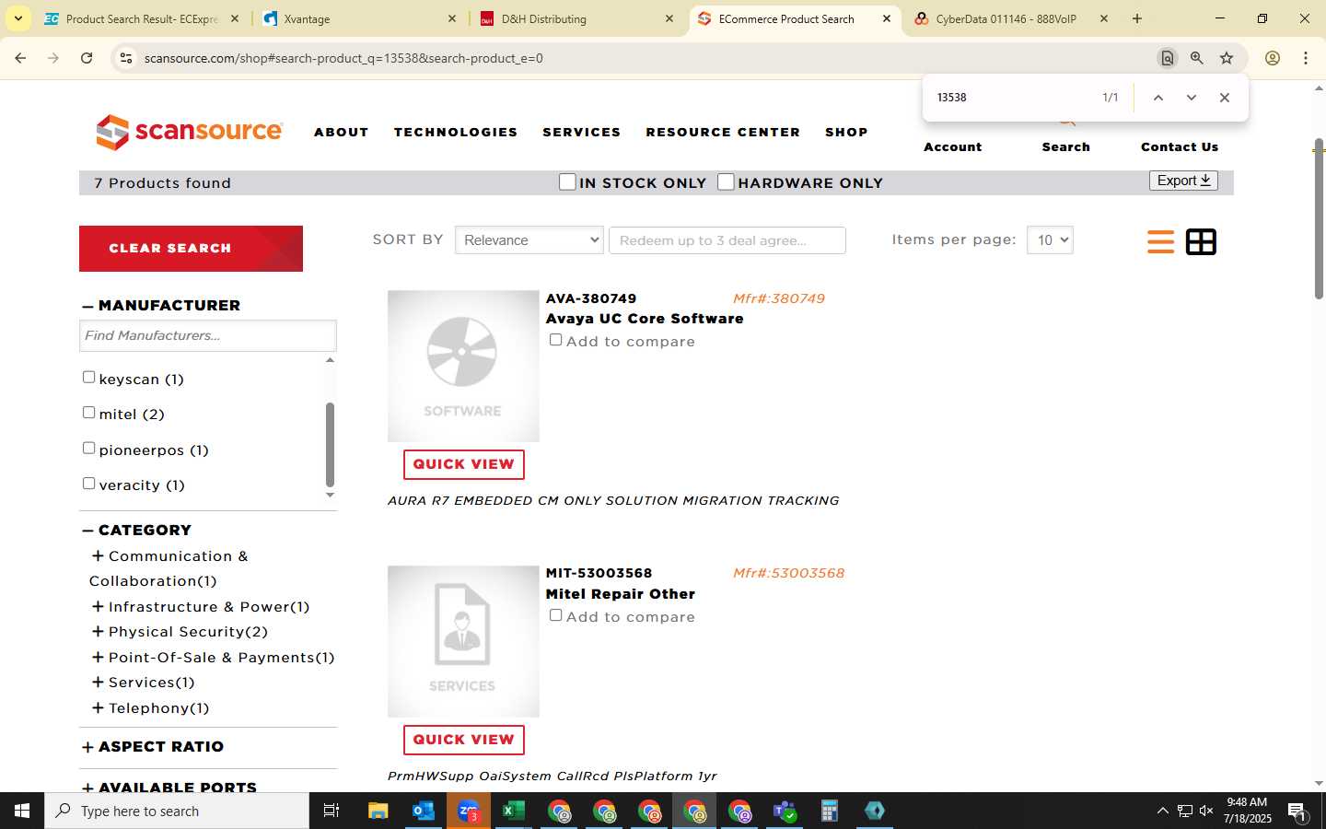The height and width of the screenshot is (829, 1326).
Task: Open the Sort By Relevance dropdown
Action: pos(529,240)
